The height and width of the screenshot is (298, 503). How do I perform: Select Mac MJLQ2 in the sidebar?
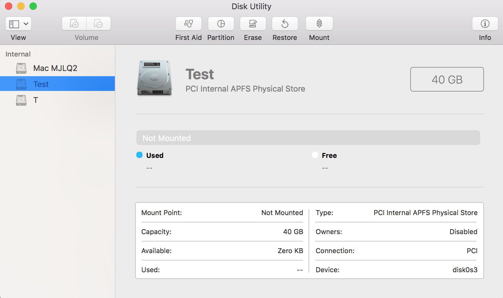tap(55, 68)
